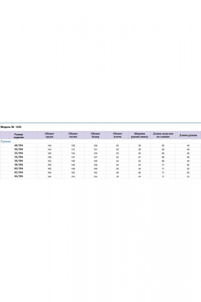Click the blue 'Туника' category label
201x302 pixels.
6,142
